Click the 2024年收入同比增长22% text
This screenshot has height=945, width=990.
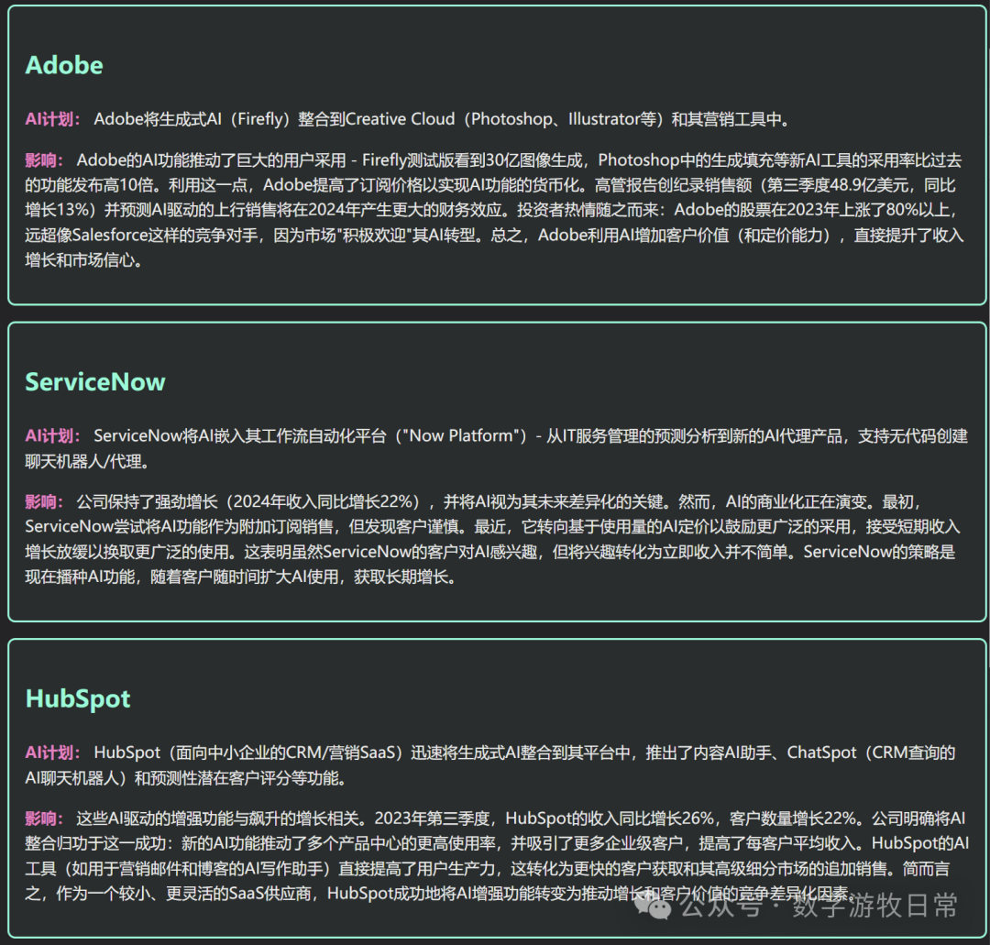325,501
